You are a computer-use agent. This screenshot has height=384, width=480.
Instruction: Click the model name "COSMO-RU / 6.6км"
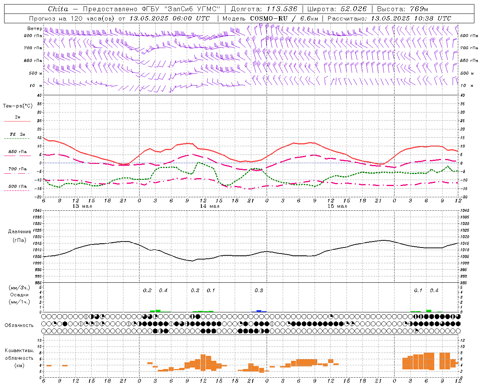(x=284, y=18)
